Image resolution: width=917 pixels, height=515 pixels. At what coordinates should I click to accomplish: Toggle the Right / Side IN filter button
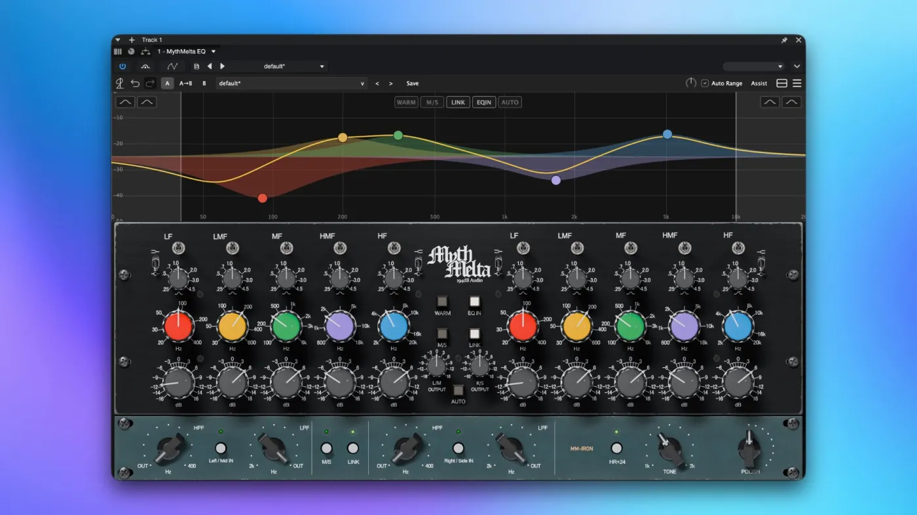(x=458, y=448)
